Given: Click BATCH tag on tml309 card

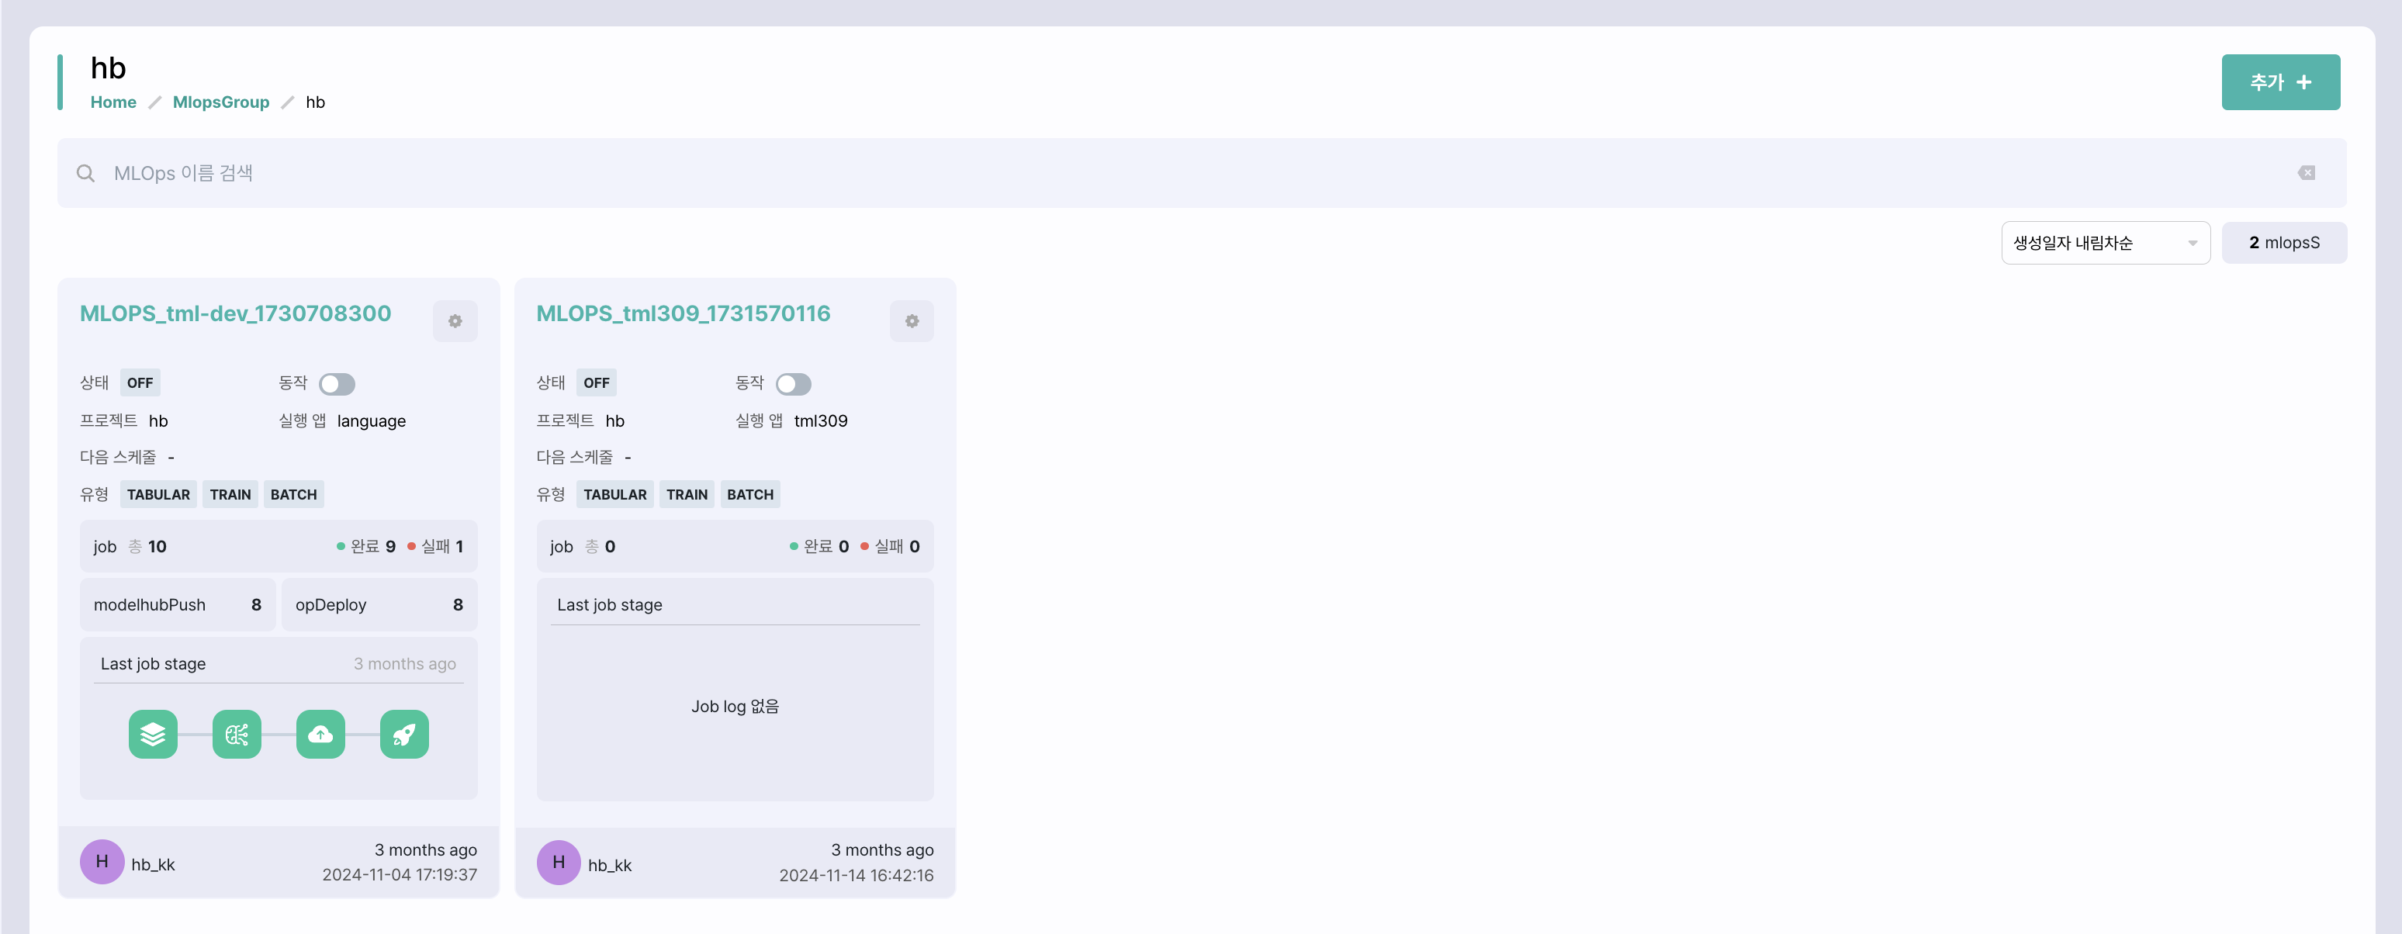Looking at the screenshot, I should tap(751, 495).
